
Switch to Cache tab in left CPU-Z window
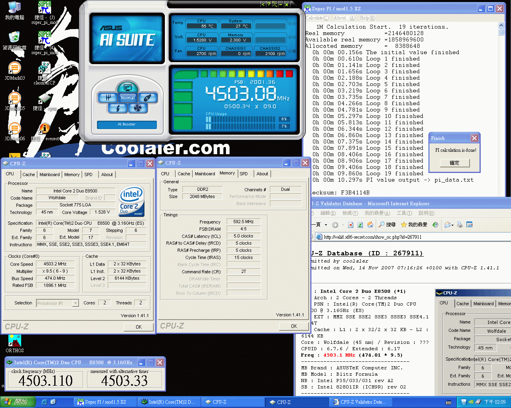tap(28, 175)
